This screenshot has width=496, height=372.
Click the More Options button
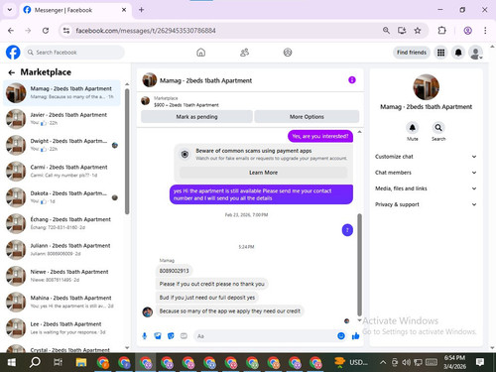pyautogui.click(x=307, y=117)
